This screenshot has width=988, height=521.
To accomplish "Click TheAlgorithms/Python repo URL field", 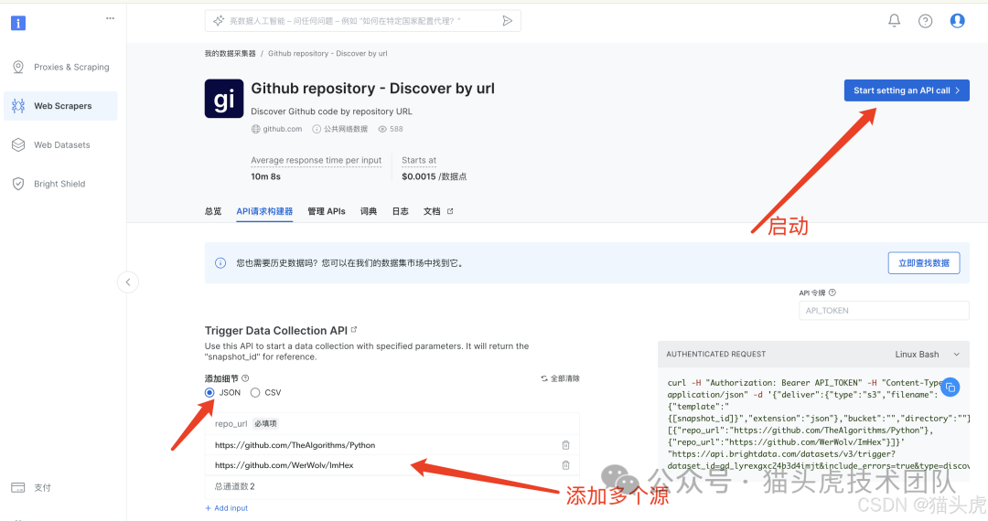I will 384,445.
